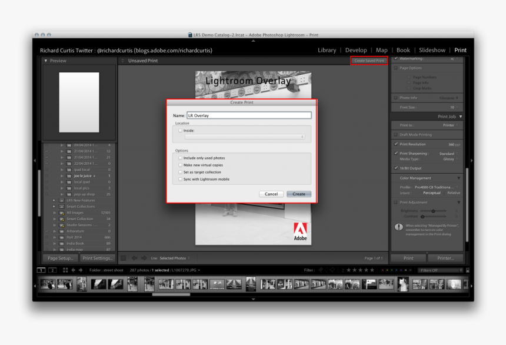Image resolution: width=506 pixels, height=345 pixels.
Task: Go back using the filmstrip bar left arrow
Action: [x=74, y=270]
